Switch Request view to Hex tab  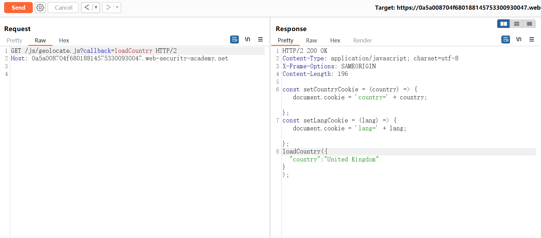[64, 40]
